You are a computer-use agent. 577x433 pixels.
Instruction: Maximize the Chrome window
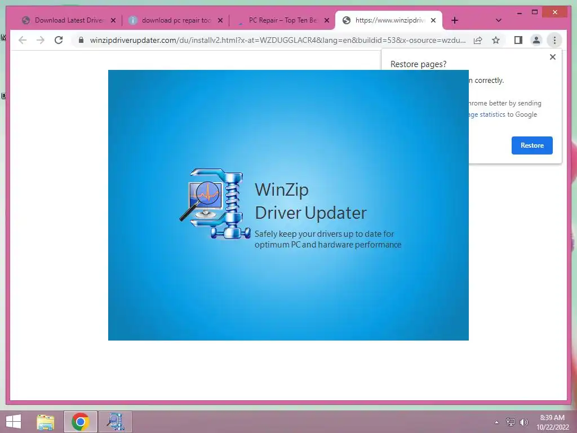[x=535, y=12]
